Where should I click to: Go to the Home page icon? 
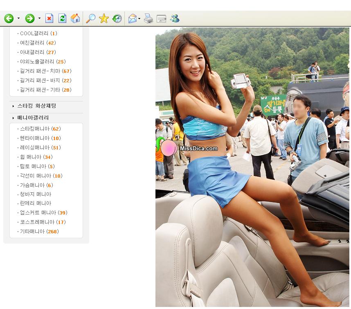(x=75, y=18)
